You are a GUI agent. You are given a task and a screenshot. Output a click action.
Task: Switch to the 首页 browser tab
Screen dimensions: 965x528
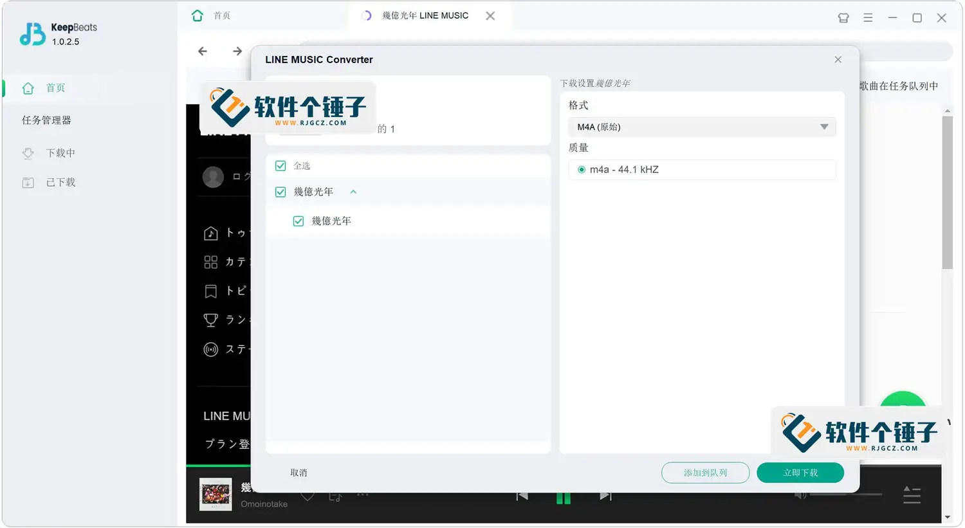tap(222, 15)
